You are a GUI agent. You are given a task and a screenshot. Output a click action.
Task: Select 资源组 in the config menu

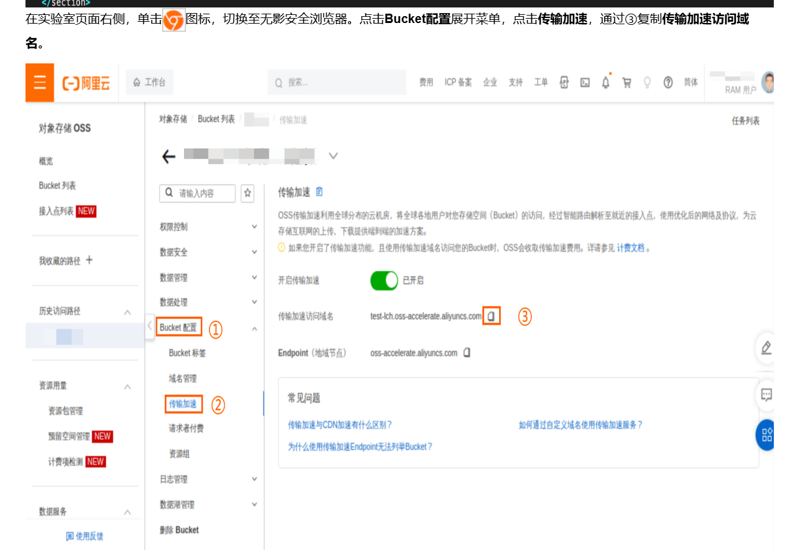[179, 454]
